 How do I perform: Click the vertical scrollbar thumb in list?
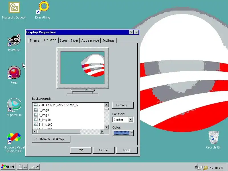107,109
